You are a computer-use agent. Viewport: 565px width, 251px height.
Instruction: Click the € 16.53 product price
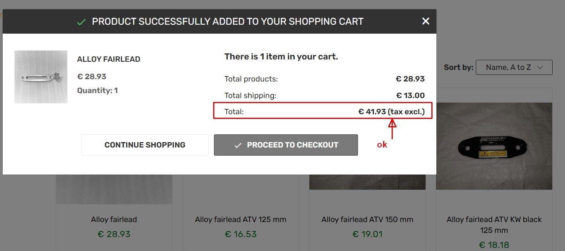coord(241,234)
